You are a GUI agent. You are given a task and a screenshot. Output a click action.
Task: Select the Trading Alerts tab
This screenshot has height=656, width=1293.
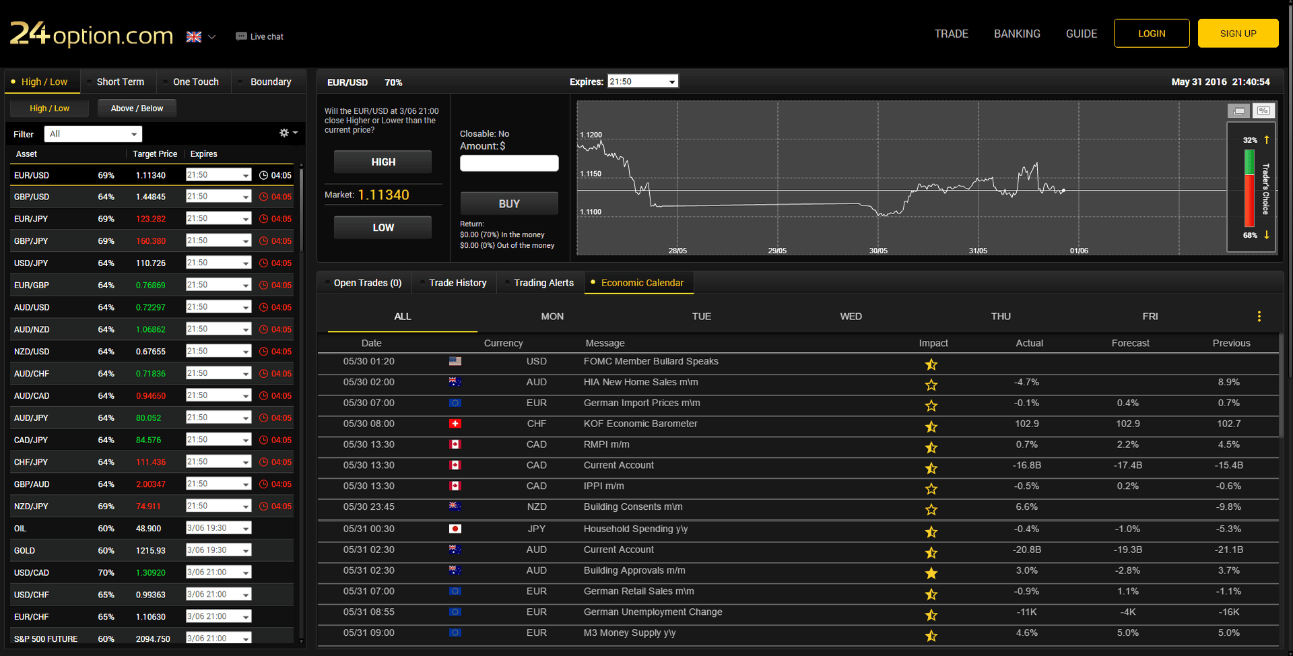point(541,283)
